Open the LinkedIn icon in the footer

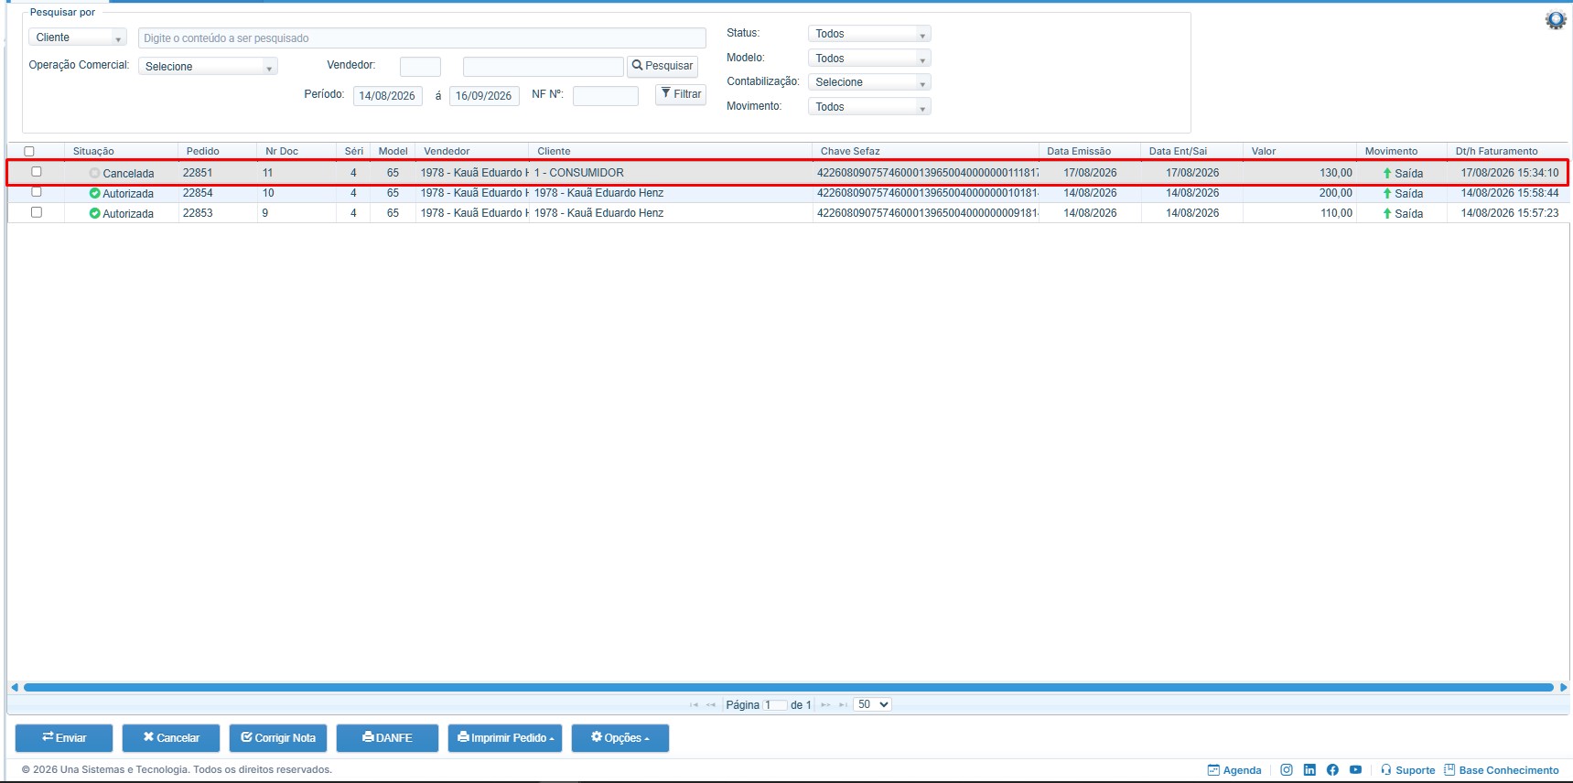1309,770
